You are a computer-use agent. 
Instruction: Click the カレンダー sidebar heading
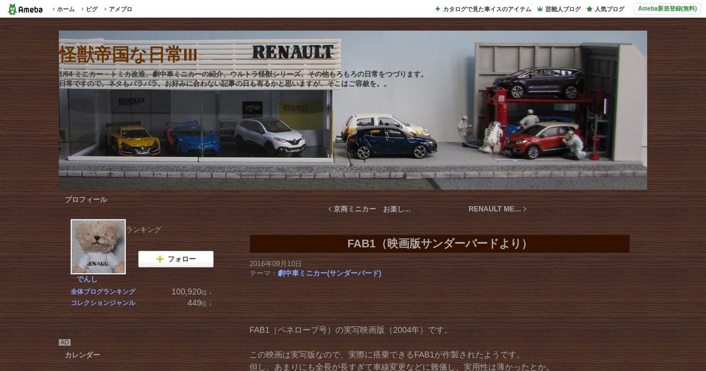tap(82, 355)
